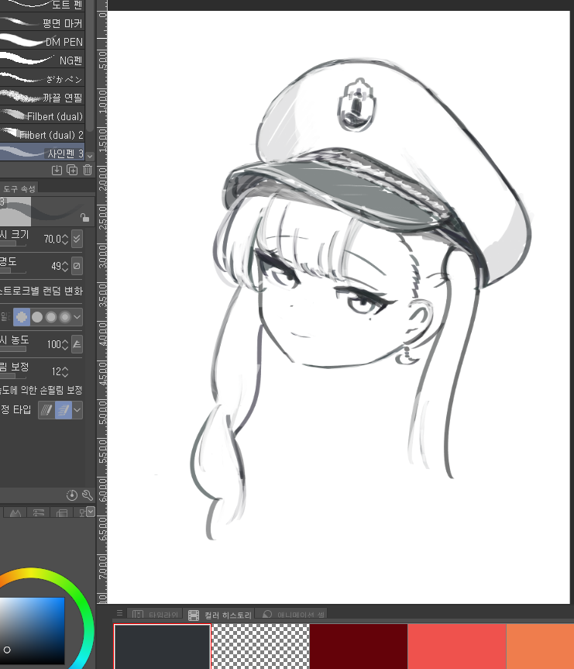
Task: Open the brush size dynamics button
Action: click(x=77, y=239)
